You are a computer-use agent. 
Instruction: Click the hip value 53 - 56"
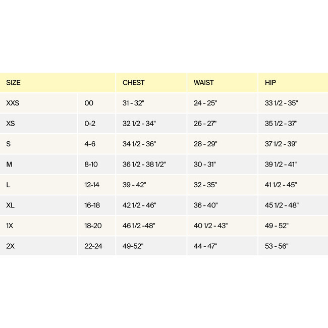coord(276,246)
